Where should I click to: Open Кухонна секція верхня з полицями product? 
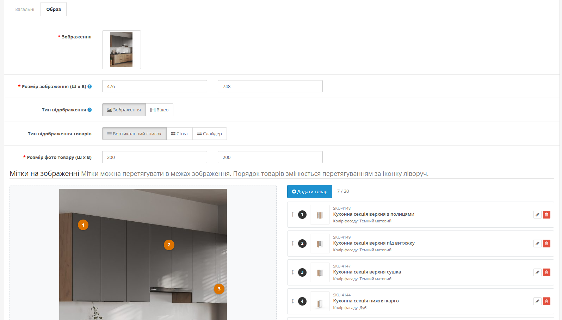point(373,214)
